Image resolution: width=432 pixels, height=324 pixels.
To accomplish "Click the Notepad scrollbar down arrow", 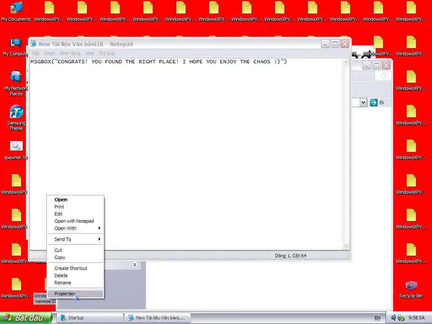I will (x=346, y=246).
